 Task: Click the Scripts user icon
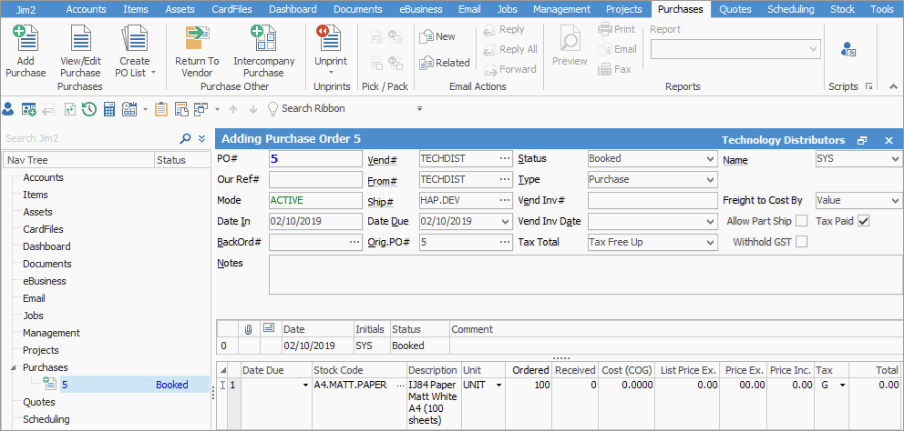(x=847, y=49)
